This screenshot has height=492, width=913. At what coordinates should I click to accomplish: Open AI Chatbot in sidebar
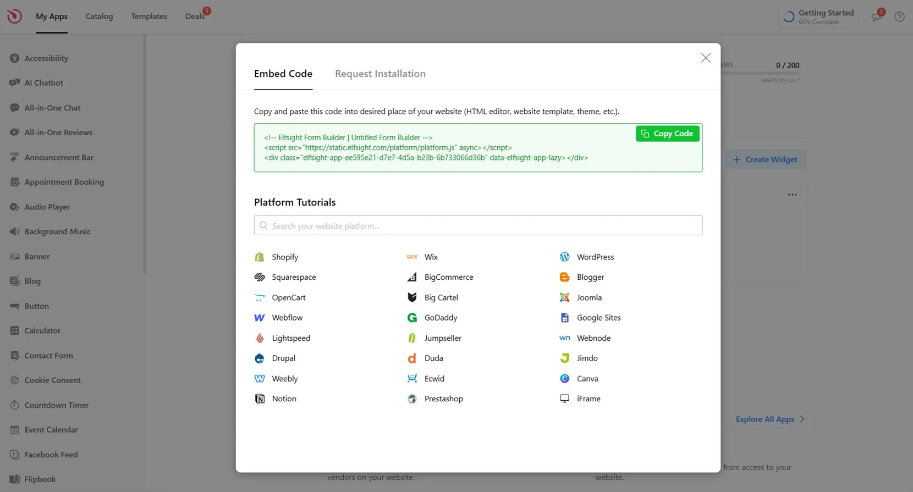click(43, 83)
